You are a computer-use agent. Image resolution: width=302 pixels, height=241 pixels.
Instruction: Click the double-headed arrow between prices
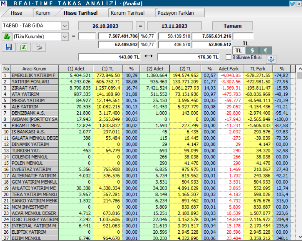[x=148, y=57]
